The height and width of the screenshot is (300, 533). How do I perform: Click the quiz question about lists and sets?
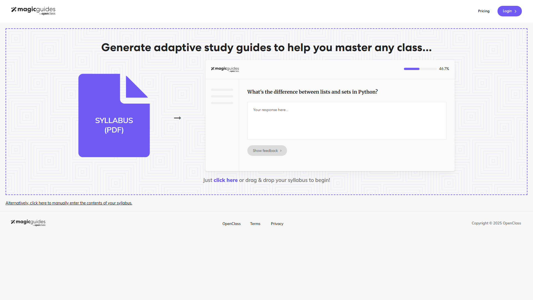[x=313, y=92]
